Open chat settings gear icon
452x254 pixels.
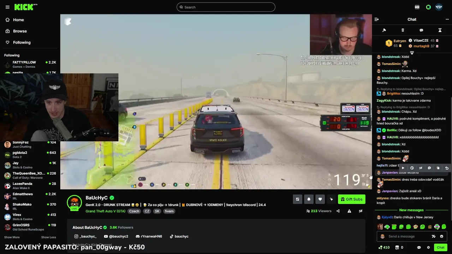[x=428, y=247]
